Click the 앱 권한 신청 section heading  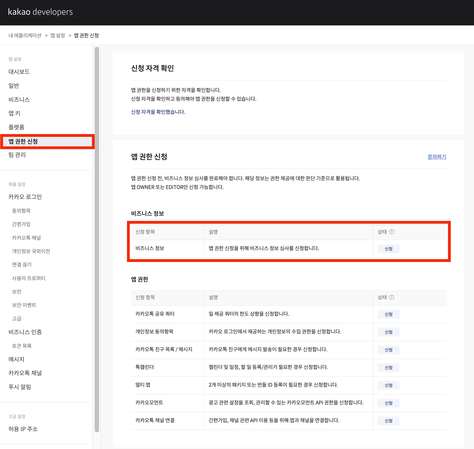pos(149,156)
